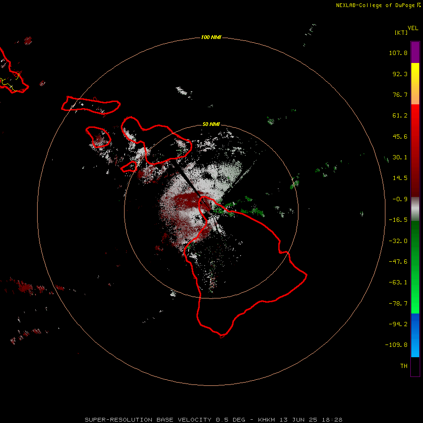The image size is (423, 423).
Task: Click the 100 NMI range ring label
Action: 211,37
